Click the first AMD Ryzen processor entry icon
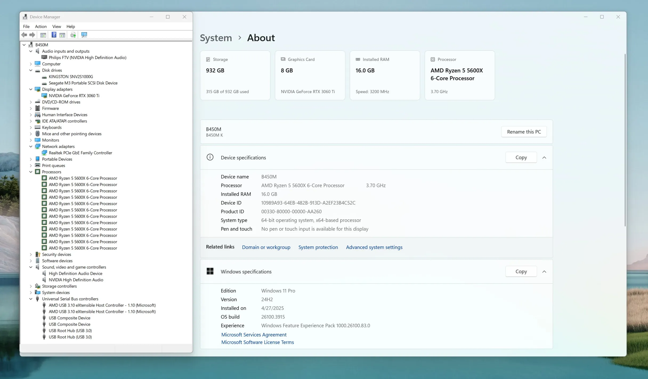This screenshot has width=648, height=379. tap(44, 178)
